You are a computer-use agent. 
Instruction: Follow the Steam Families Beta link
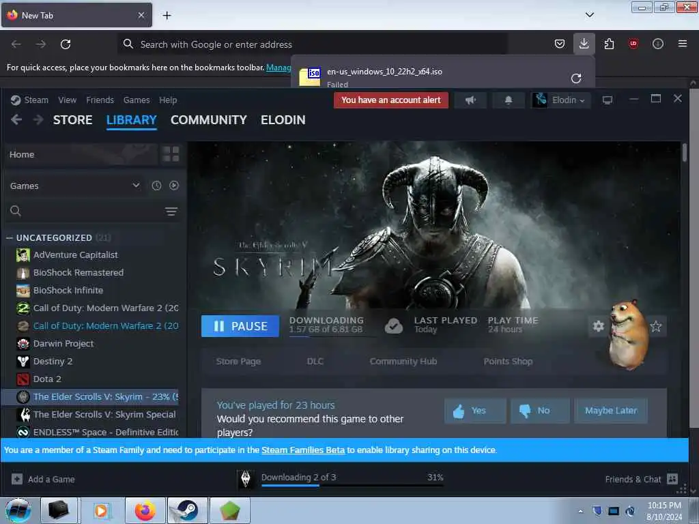[x=303, y=450]
